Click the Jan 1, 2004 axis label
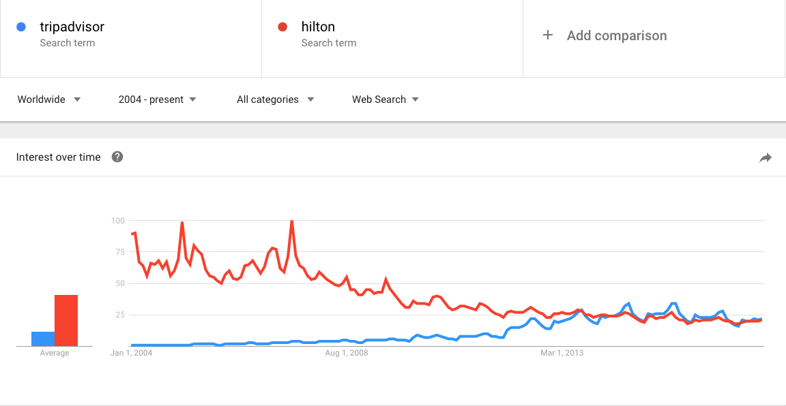 132,353
